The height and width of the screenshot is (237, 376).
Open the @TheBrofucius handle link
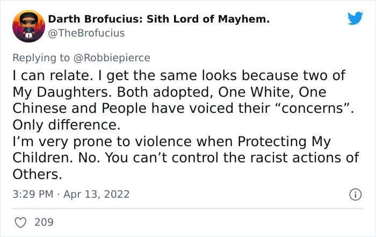tap(86, 33)
